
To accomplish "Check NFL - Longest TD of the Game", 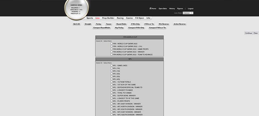I will click(x=111, y=98).
